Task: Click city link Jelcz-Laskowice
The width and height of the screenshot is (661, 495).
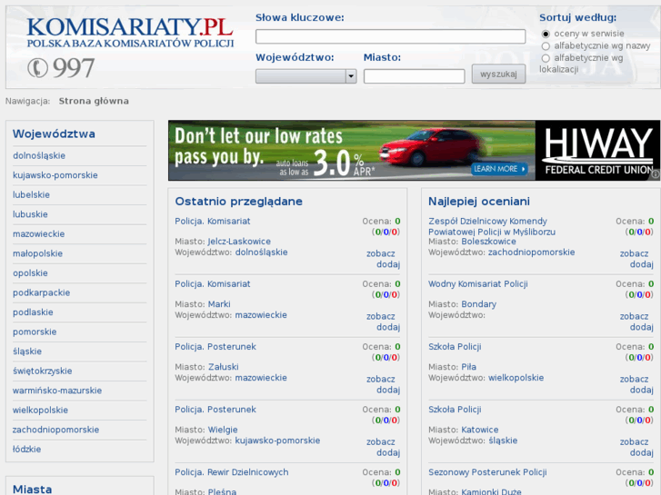Action: coord(239,242)
